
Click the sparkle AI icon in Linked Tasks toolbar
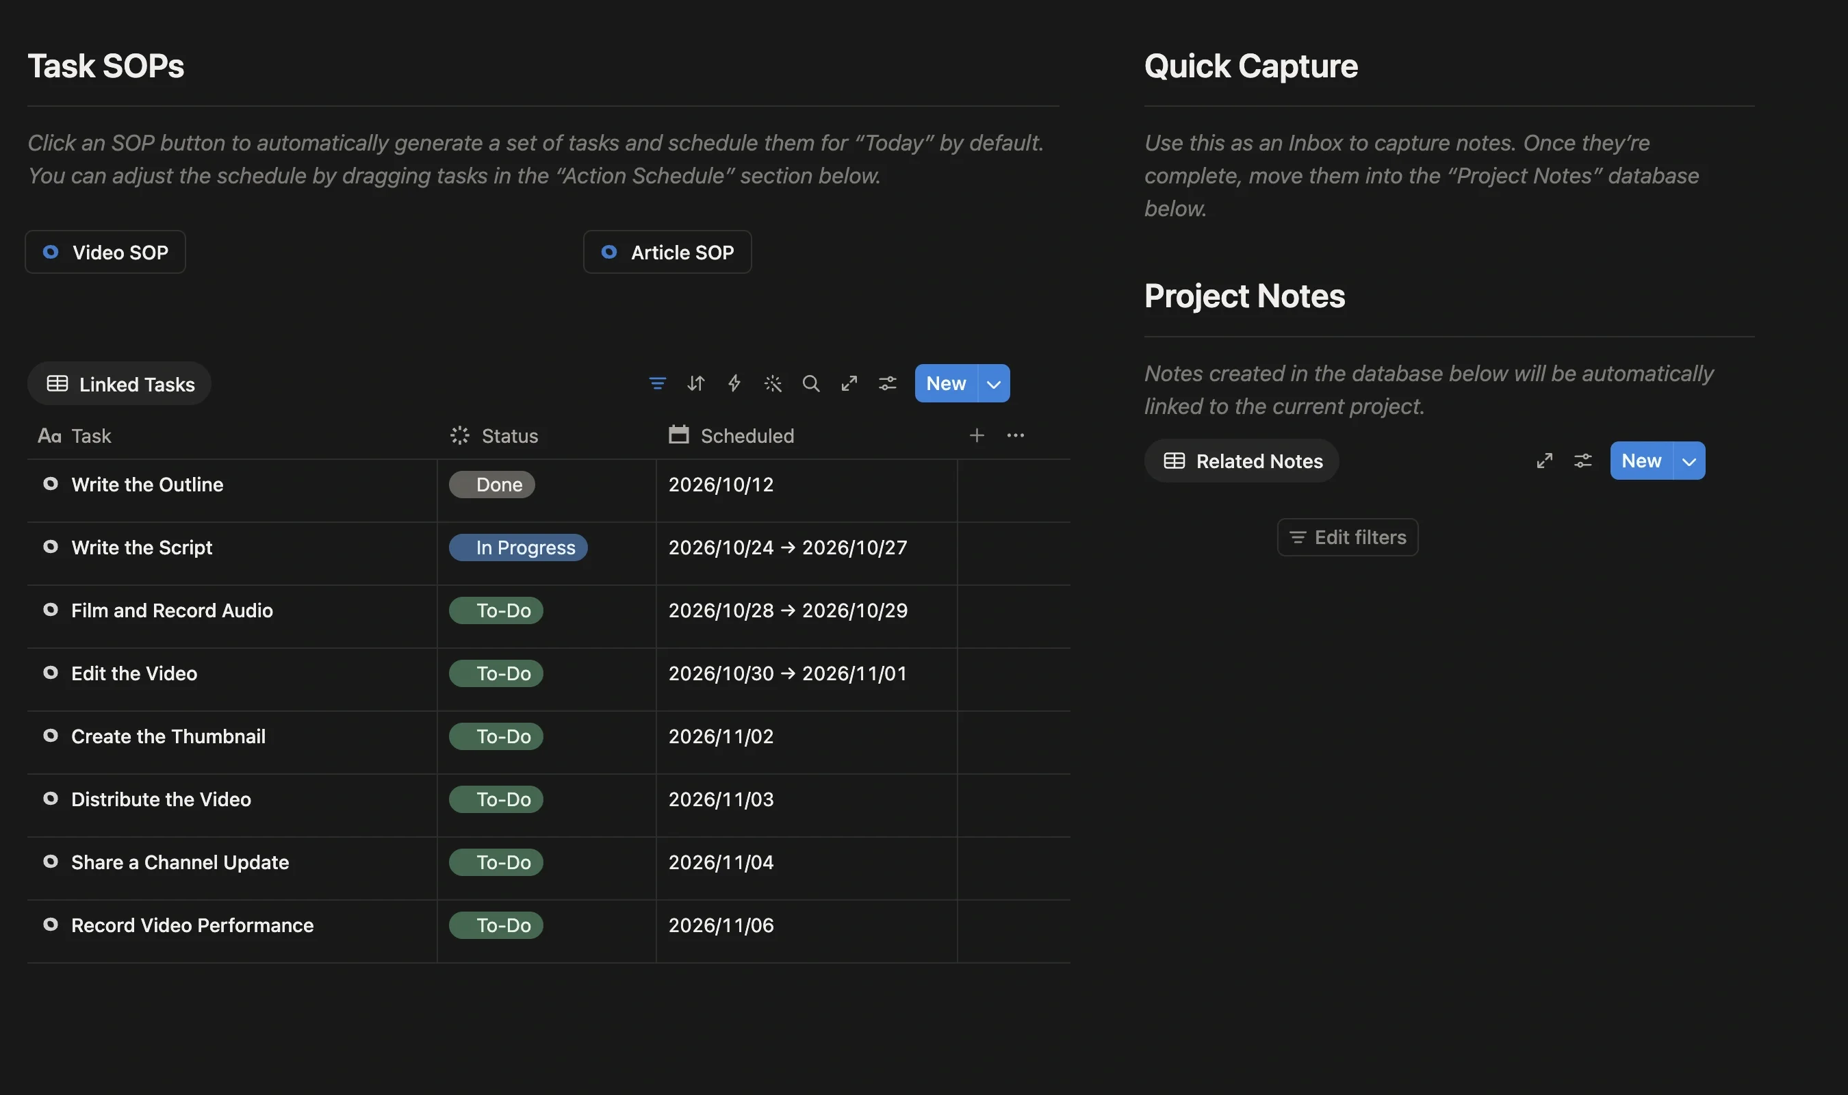tap(773, 384)
